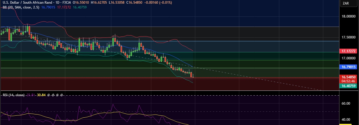Click the current price 16.54850 scale tag
Viewport: 359px width, 125px height.
(349, 77)
